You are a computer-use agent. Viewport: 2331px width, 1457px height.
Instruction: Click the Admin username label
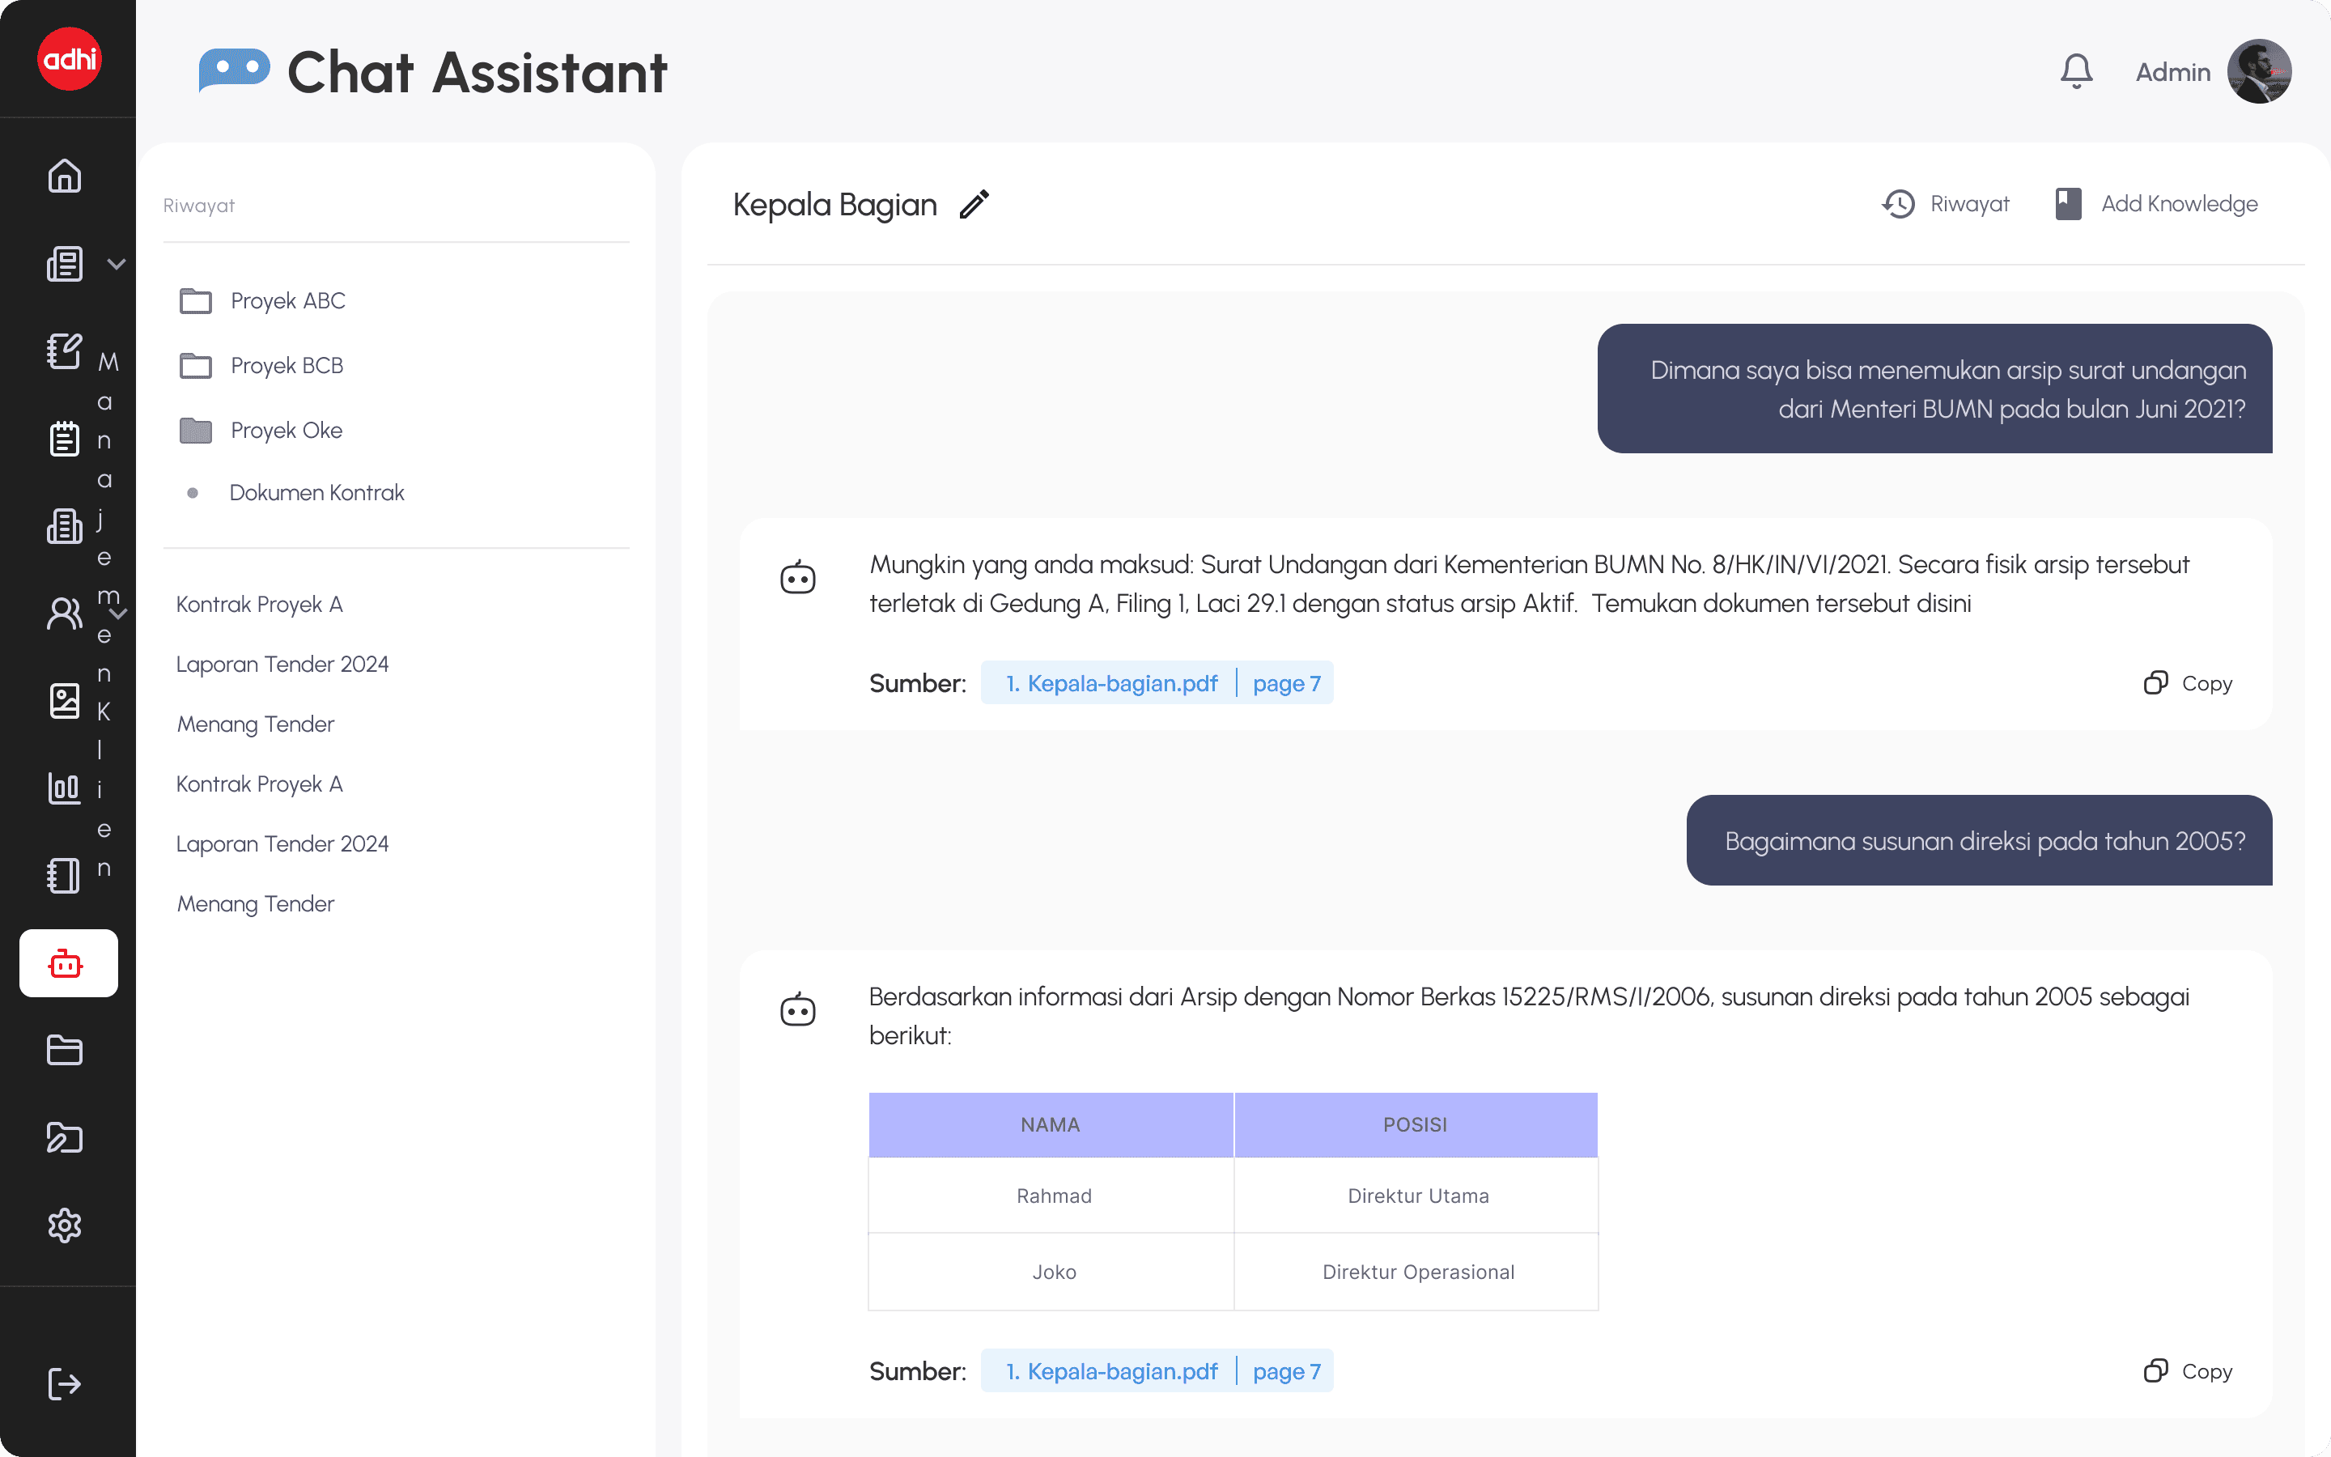coord(2173,72)
